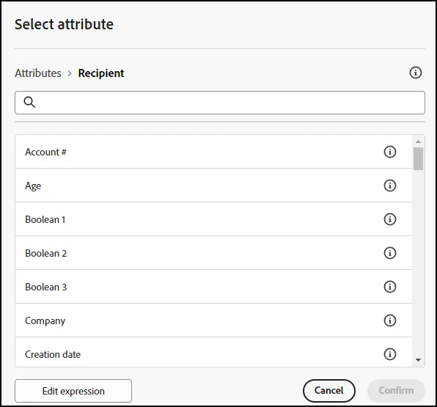This screenshot has width=437, height=407.
Task: Pick the Boolean 3 attribute
Action: tap(213, 287)
